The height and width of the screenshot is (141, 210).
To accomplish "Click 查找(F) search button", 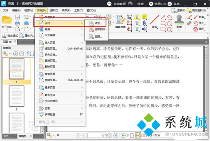I will (x=178, y=11).
